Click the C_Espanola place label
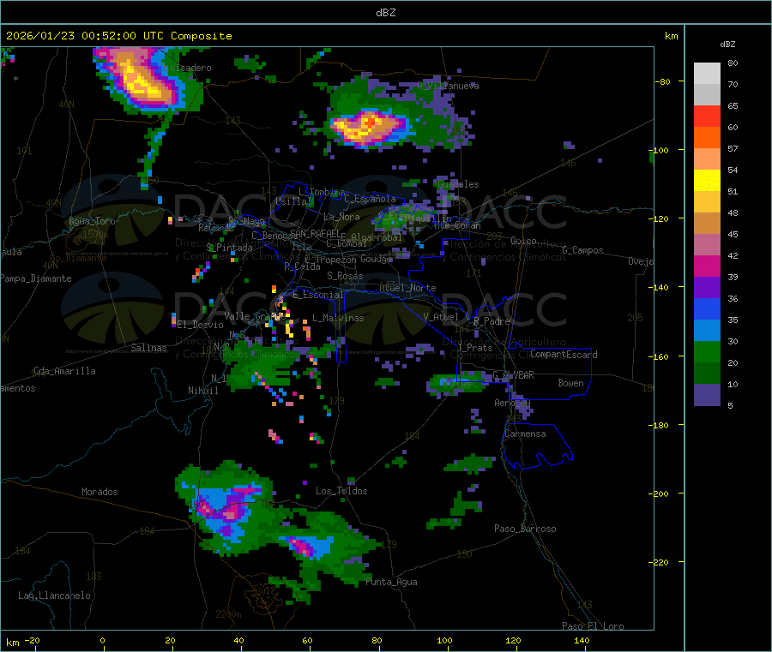Image resolution: width=772 pixels, height=652 pixels. point(370,199)
